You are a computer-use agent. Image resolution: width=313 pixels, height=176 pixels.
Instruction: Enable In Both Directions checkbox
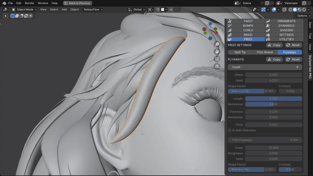pos(230,130)
